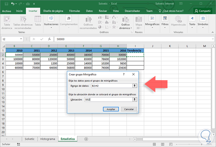
Task: Switch to the Histograma sheet tab
Action: [x=48, y=139]
